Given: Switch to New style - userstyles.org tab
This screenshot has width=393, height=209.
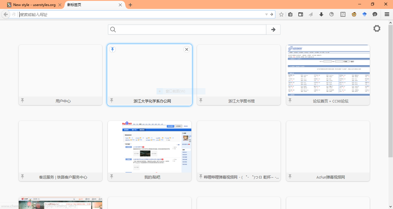Looking at the screenshot, I should pyautogui.click(x=34, y=5).
